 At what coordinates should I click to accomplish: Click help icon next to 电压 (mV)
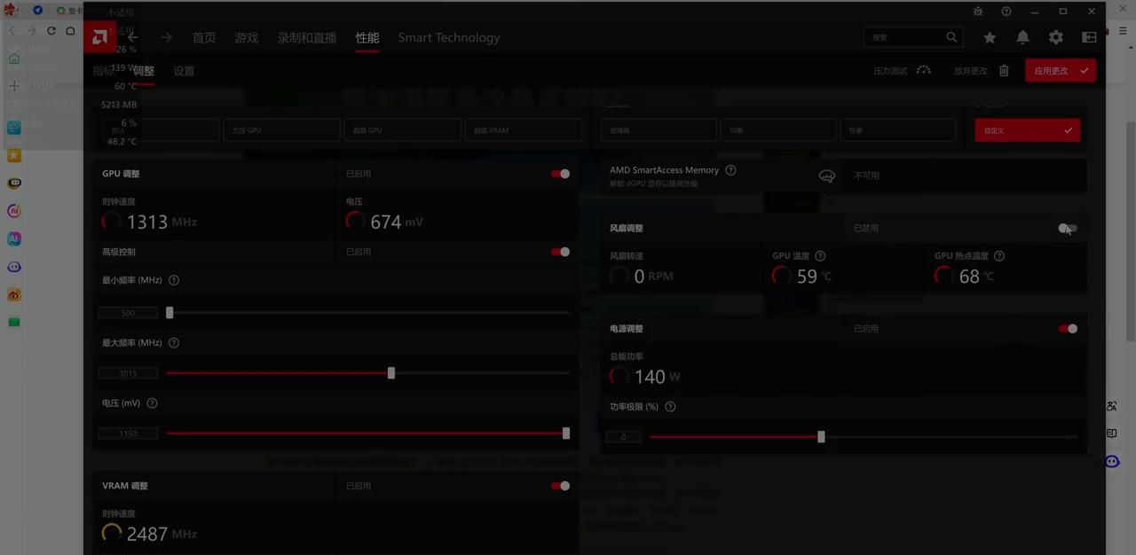click(152, 403)
